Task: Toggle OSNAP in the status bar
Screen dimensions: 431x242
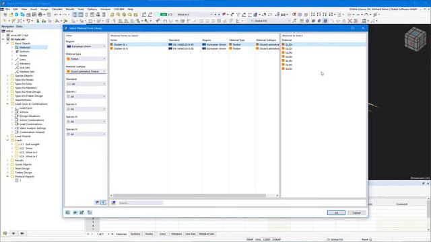Action: tap(277, 239)
